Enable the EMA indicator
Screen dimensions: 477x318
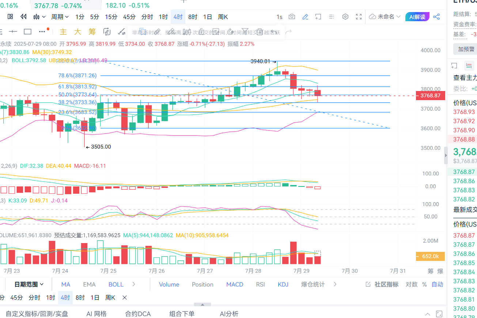pyautogui.click(x=89, y=284)
